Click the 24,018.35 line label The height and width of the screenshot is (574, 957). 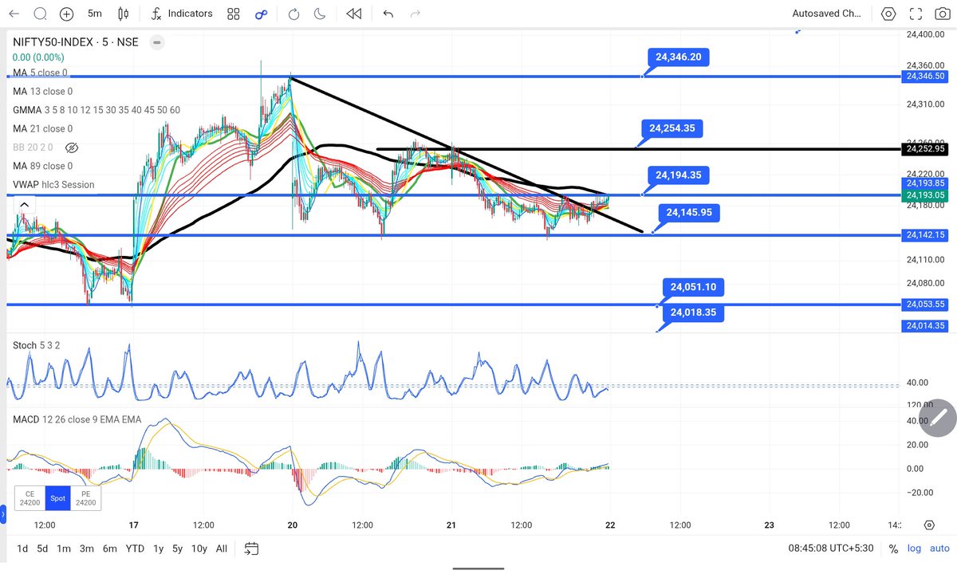pos(693,313)
